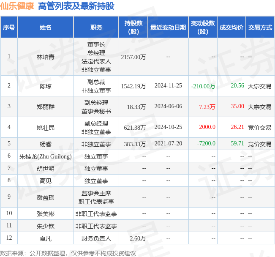
Task: Select the 职务 column header
Action: coord(96,27)
